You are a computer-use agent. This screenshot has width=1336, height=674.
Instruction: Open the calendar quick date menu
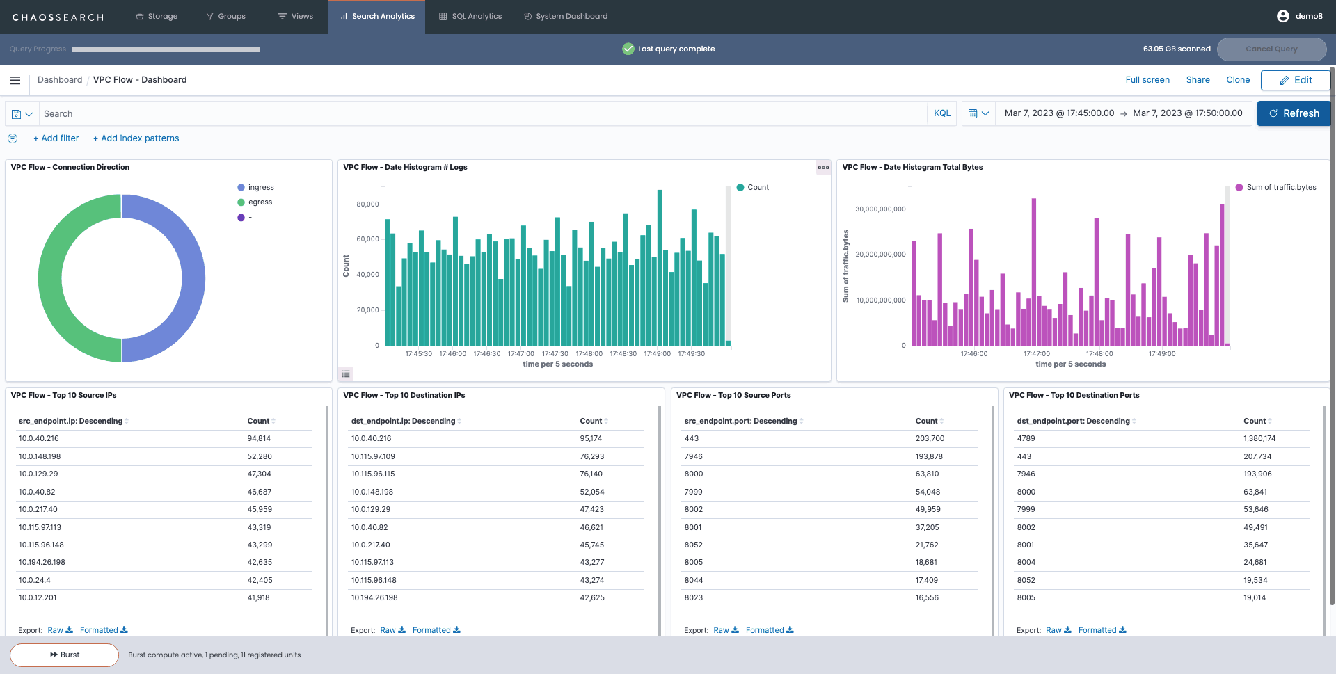978,113
